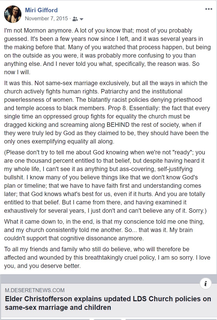Click the paragraph starting "I'm not Mormon anymore"

click(104, 51)
